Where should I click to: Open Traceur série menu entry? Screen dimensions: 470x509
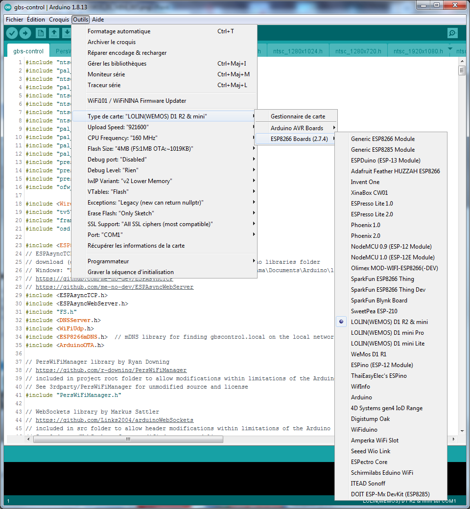164,85
